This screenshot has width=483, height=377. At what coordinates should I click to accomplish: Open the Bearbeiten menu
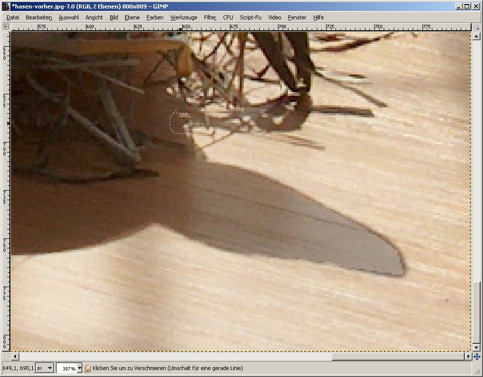(39, 17)
